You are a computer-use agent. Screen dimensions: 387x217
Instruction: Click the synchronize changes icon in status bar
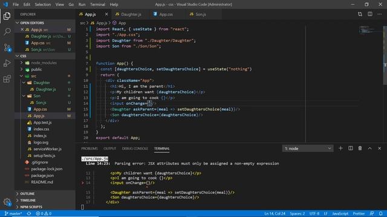(x=29, y=213)
